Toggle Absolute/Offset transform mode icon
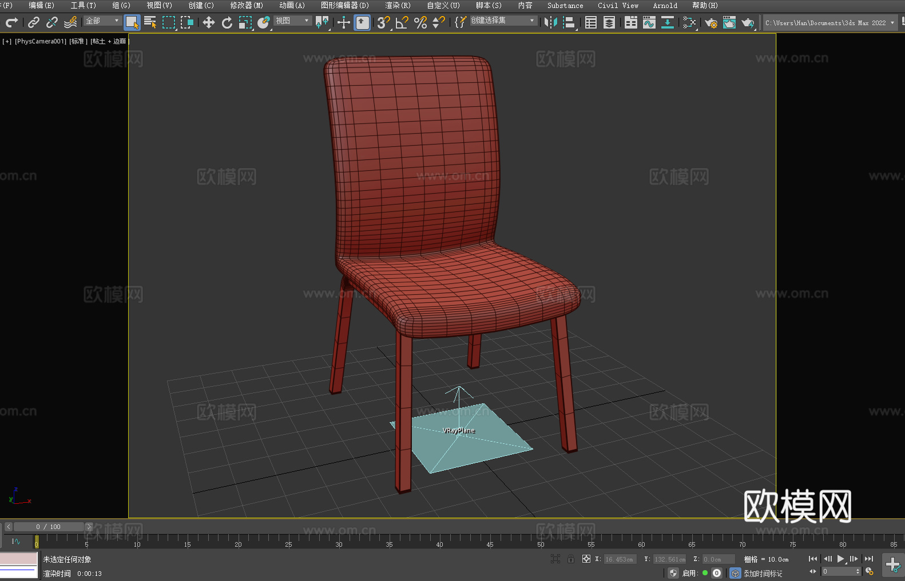 point(586,559)
